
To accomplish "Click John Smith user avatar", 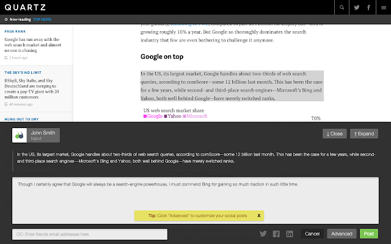I will click(x=20, y=135).
